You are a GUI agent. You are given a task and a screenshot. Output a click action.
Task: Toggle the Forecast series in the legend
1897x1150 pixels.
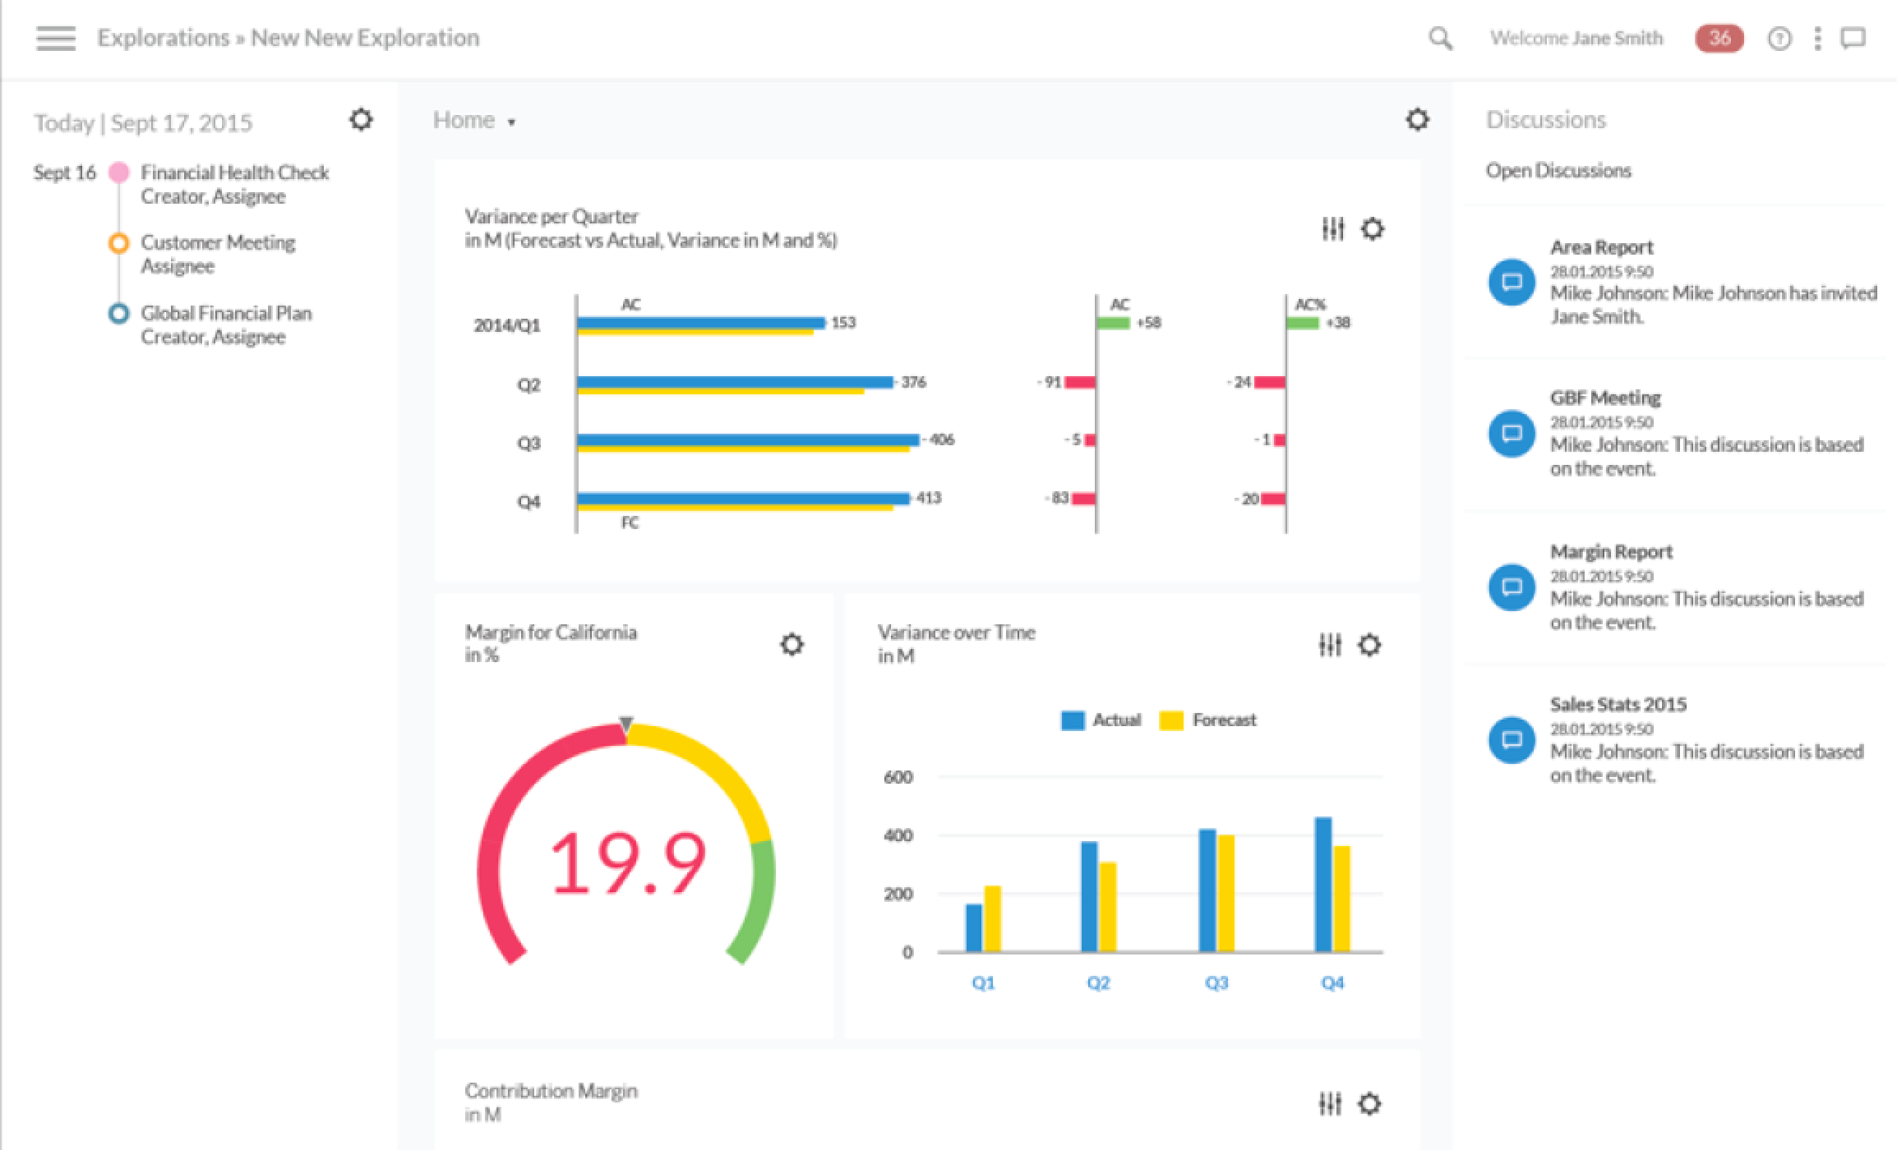coord(1208,719)
